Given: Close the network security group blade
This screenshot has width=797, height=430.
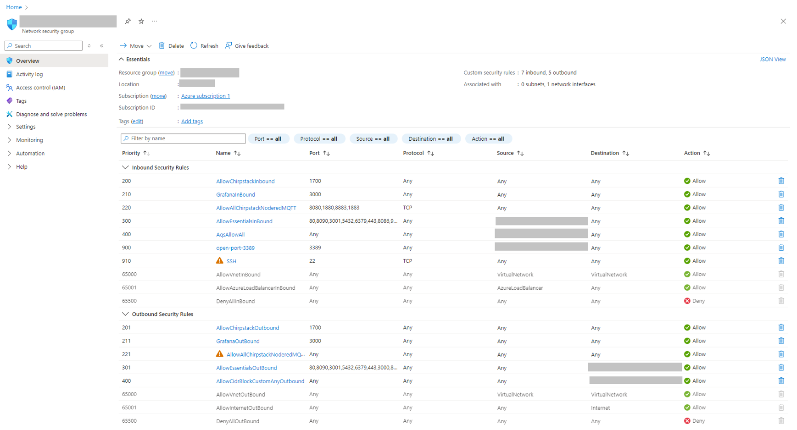Looking at the screenshot, I should tap(783, 21).
